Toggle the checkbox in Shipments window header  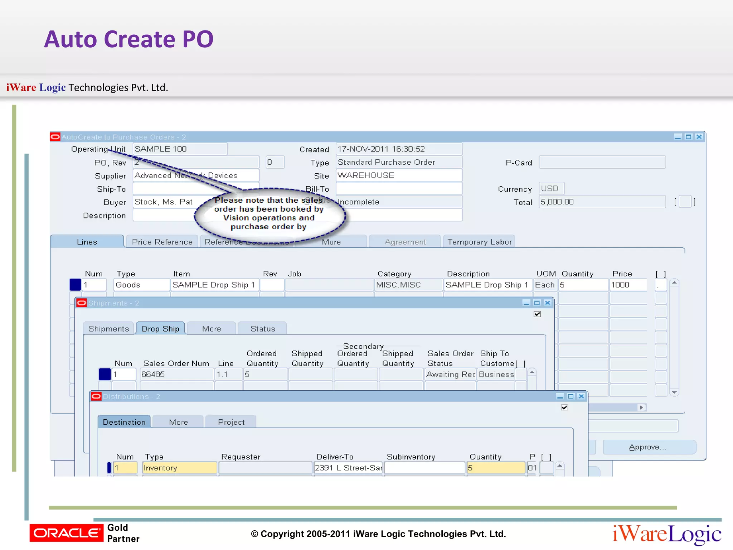537,314
